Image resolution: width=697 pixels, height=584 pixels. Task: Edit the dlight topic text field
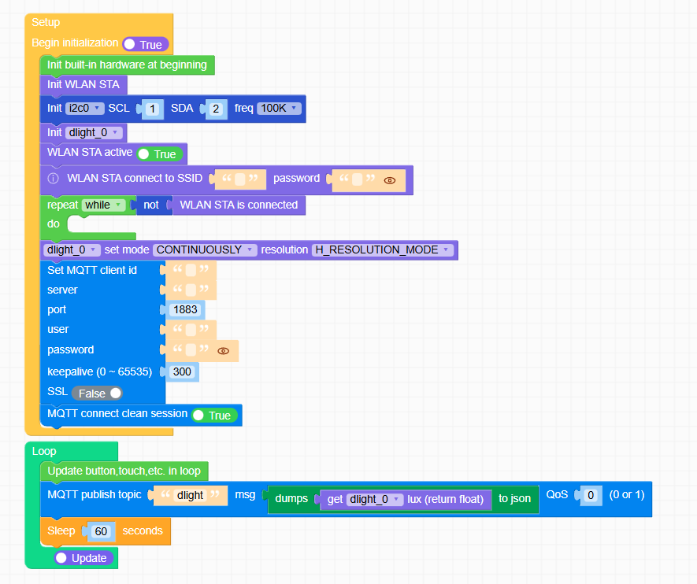coord(190,495)
